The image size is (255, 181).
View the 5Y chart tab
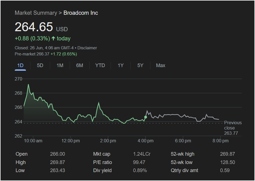pyautogui.click(x=140, y=65)
